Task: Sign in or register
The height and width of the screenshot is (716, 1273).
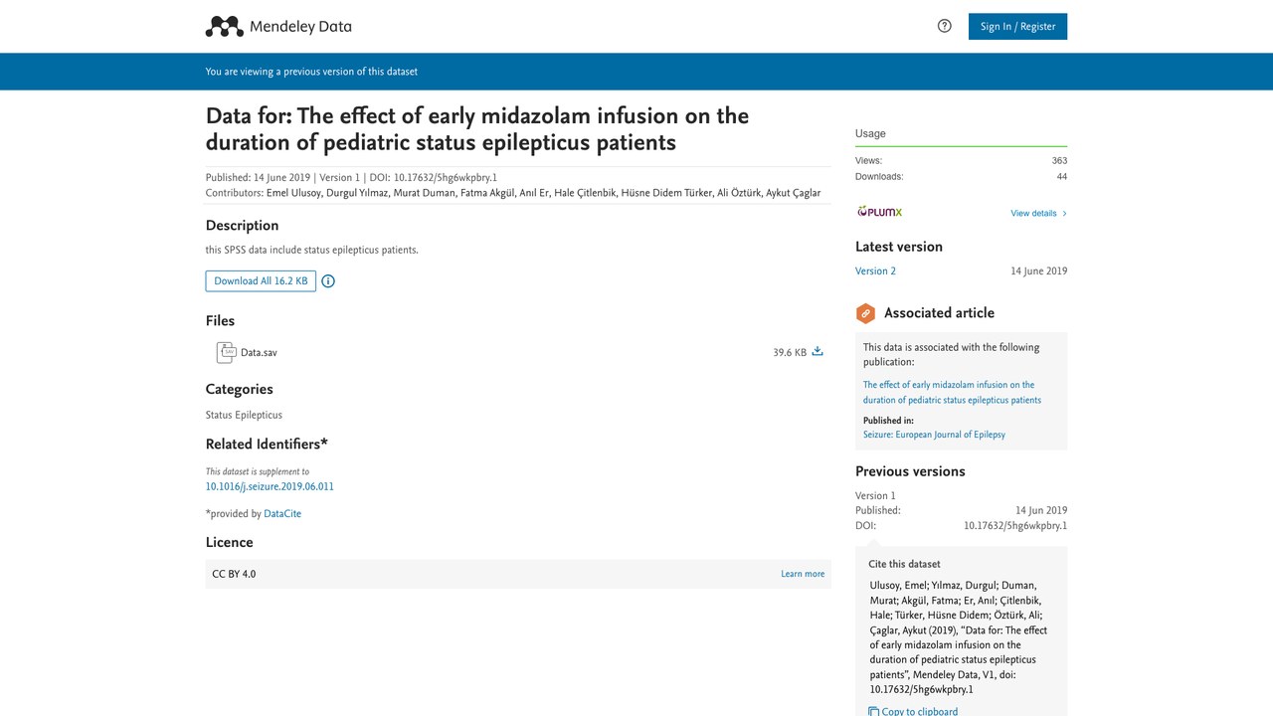Action: tap(1017, 27)
